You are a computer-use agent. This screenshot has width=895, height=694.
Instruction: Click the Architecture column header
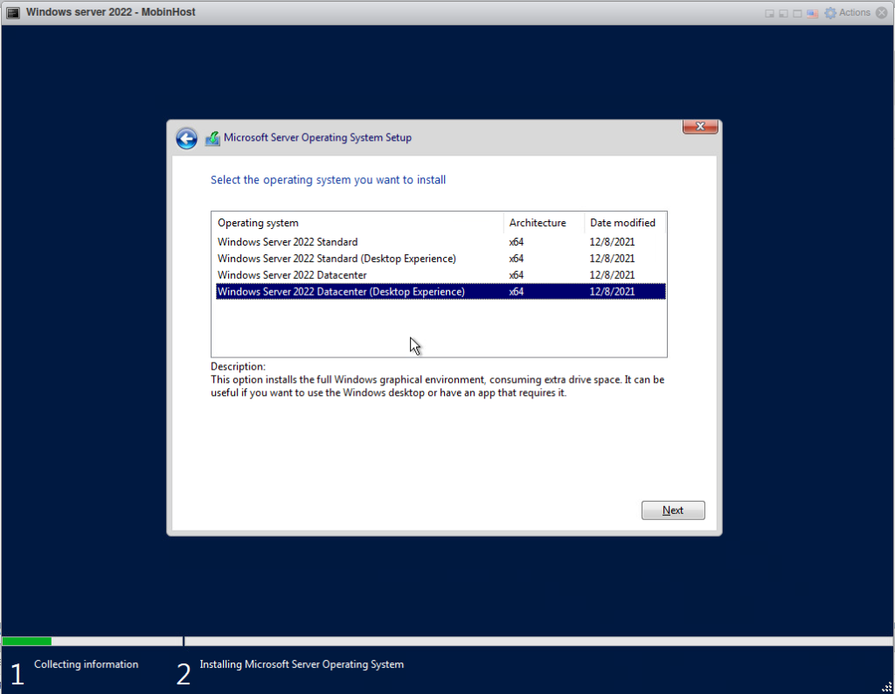[x=544, y=223]
